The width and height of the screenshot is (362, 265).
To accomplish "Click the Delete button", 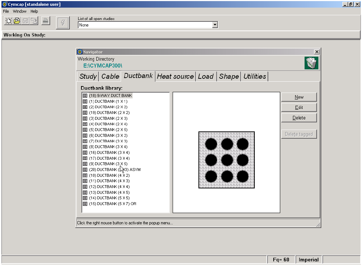I will (x=299, y=118).
